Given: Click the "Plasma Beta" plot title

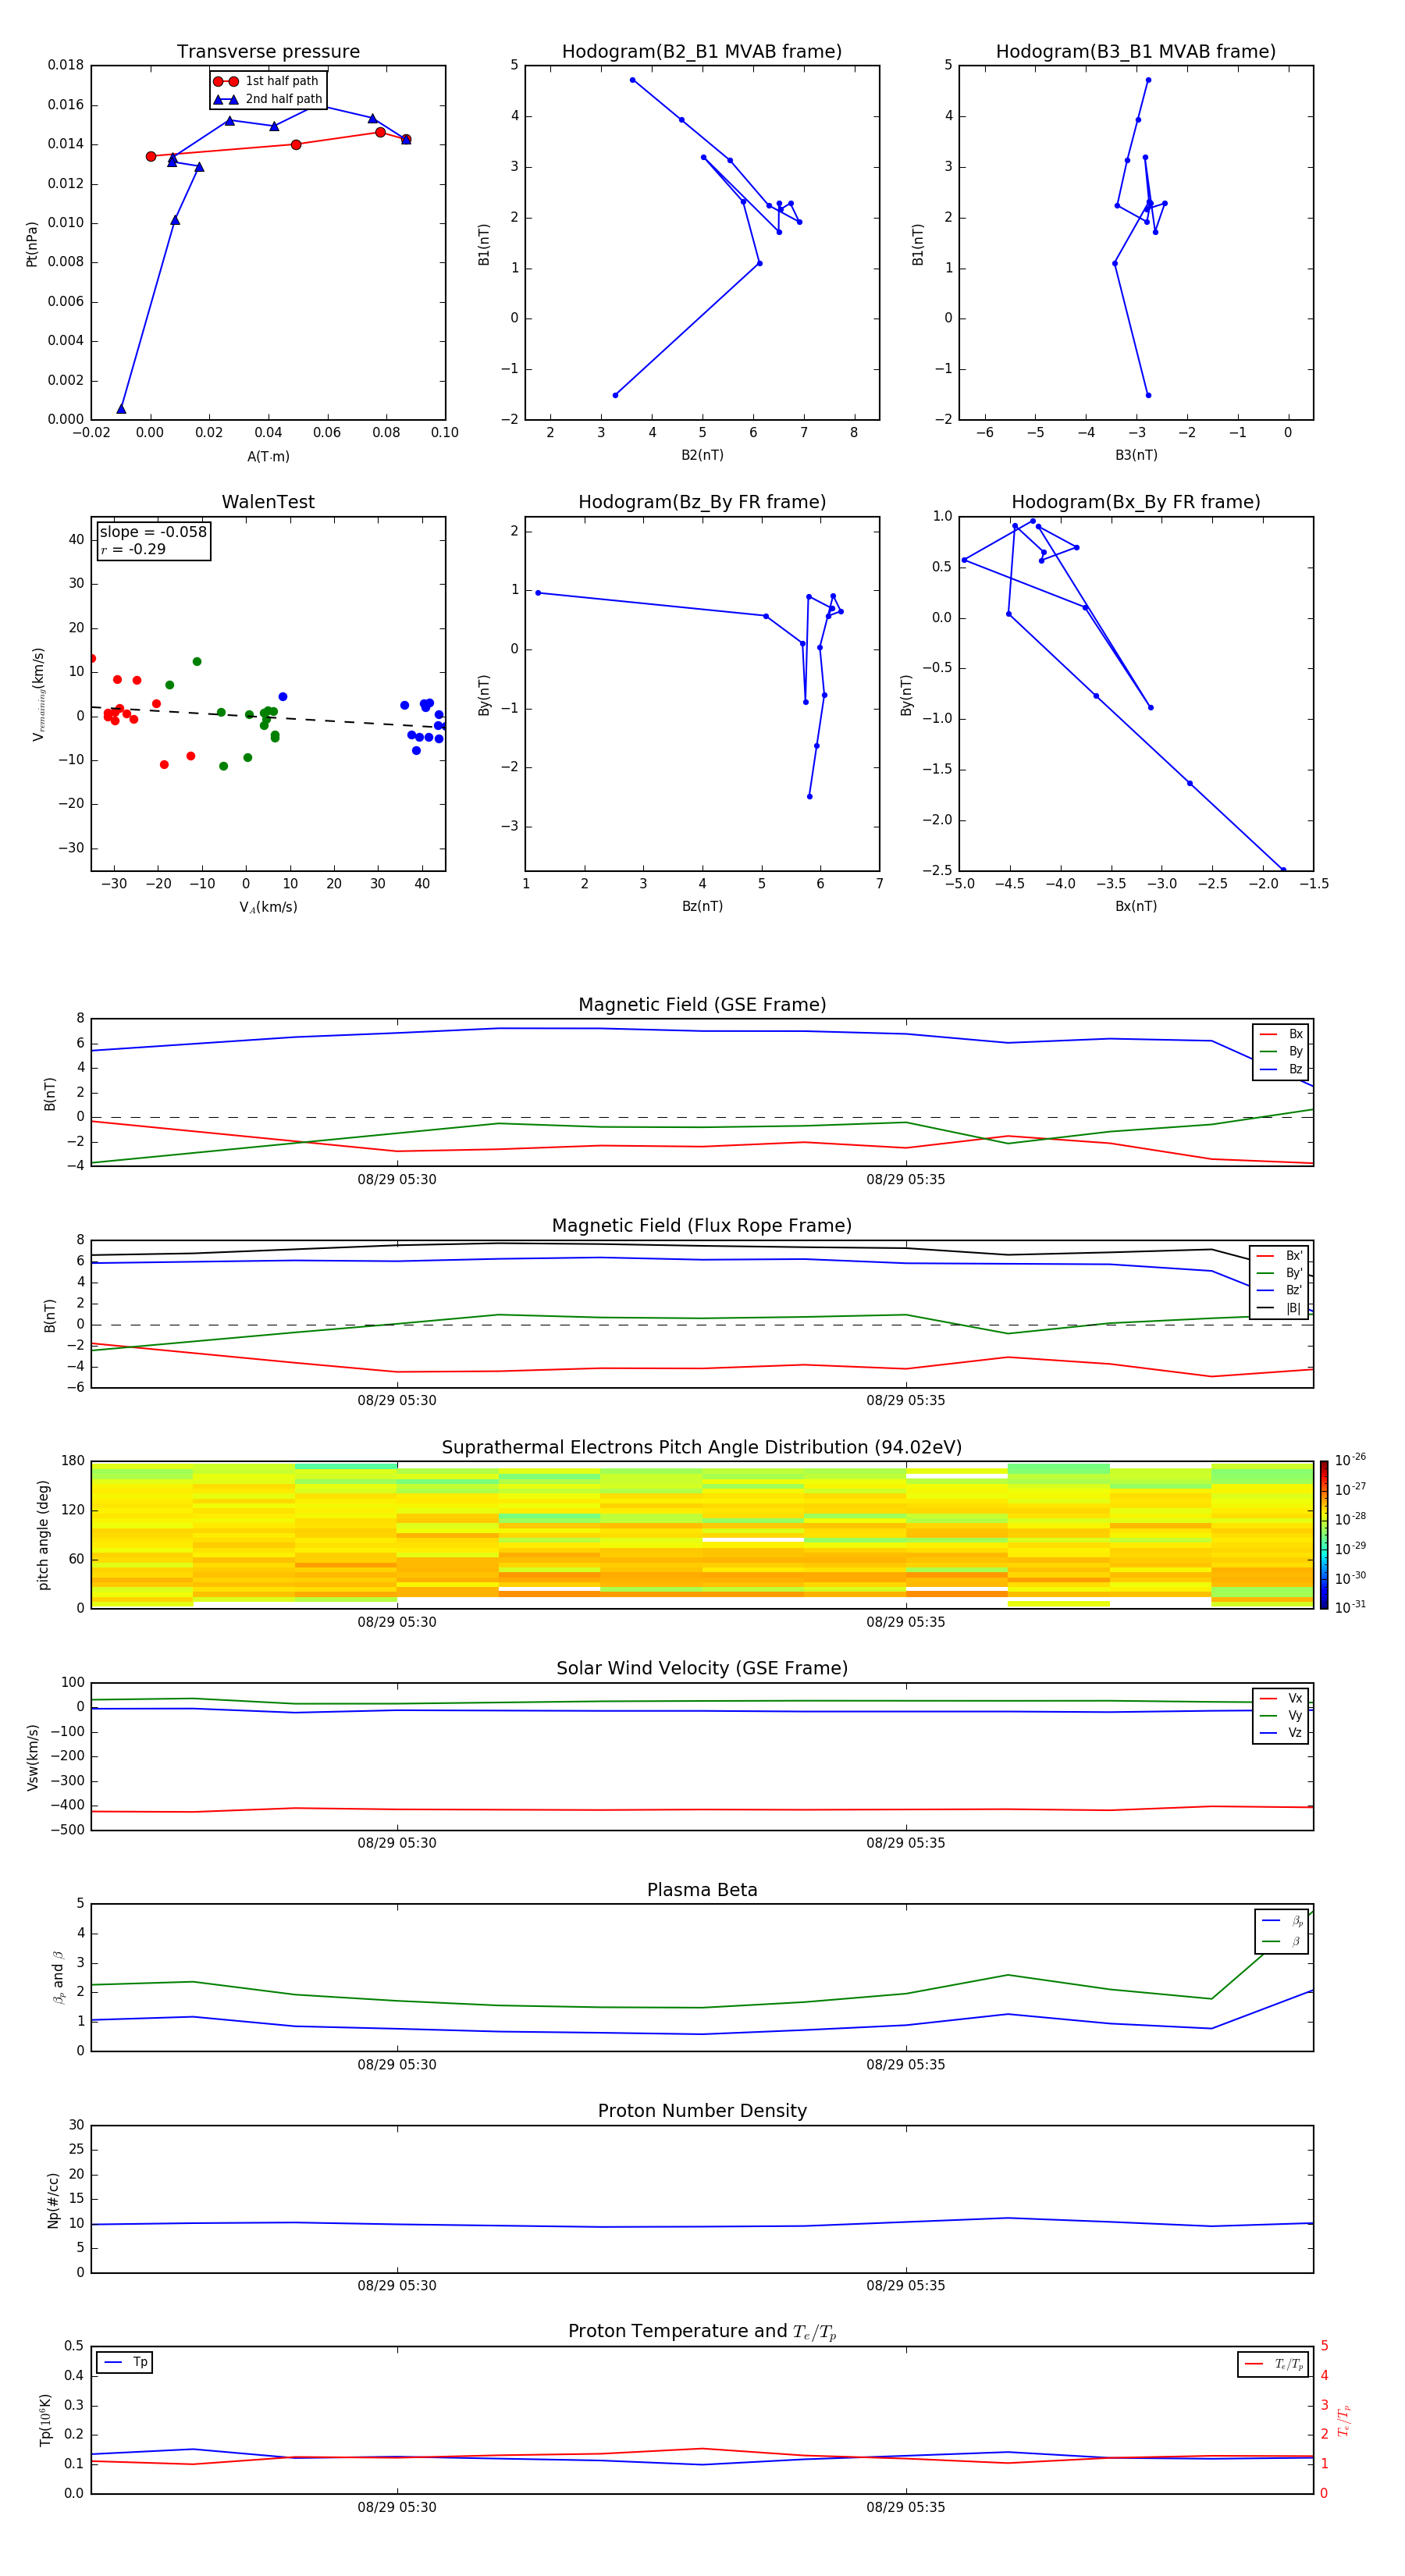Looking at the screenshot, I should click(701, 1890).
